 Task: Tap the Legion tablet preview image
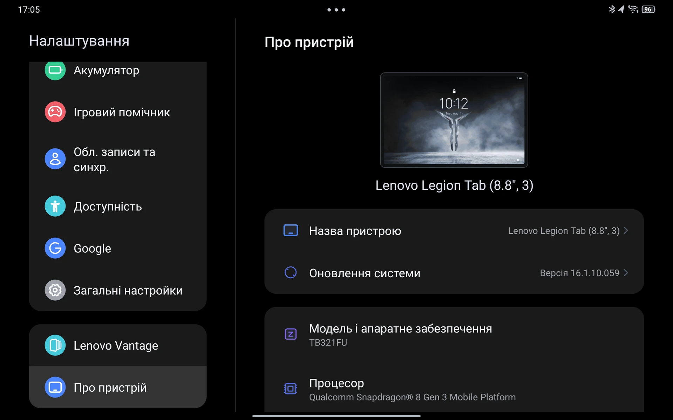pyautogui.click(x=454, y=120)
